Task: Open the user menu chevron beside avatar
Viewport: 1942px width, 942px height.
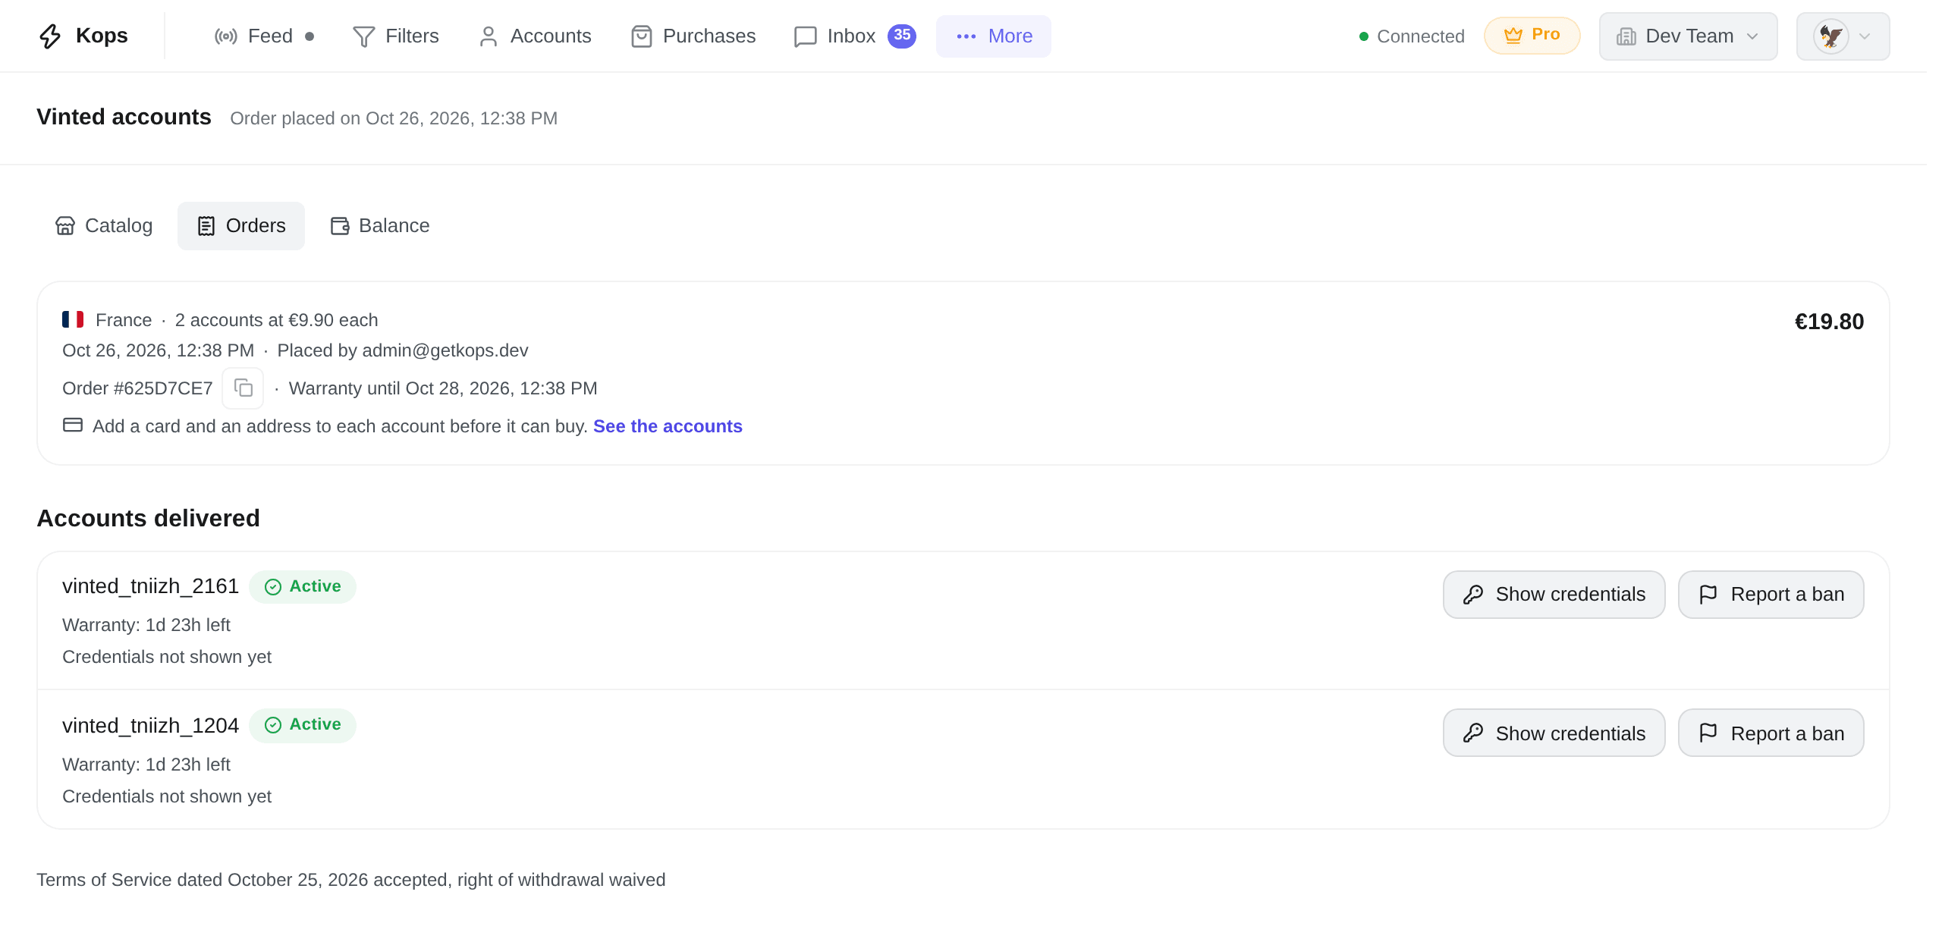Action: point(1865,36)
